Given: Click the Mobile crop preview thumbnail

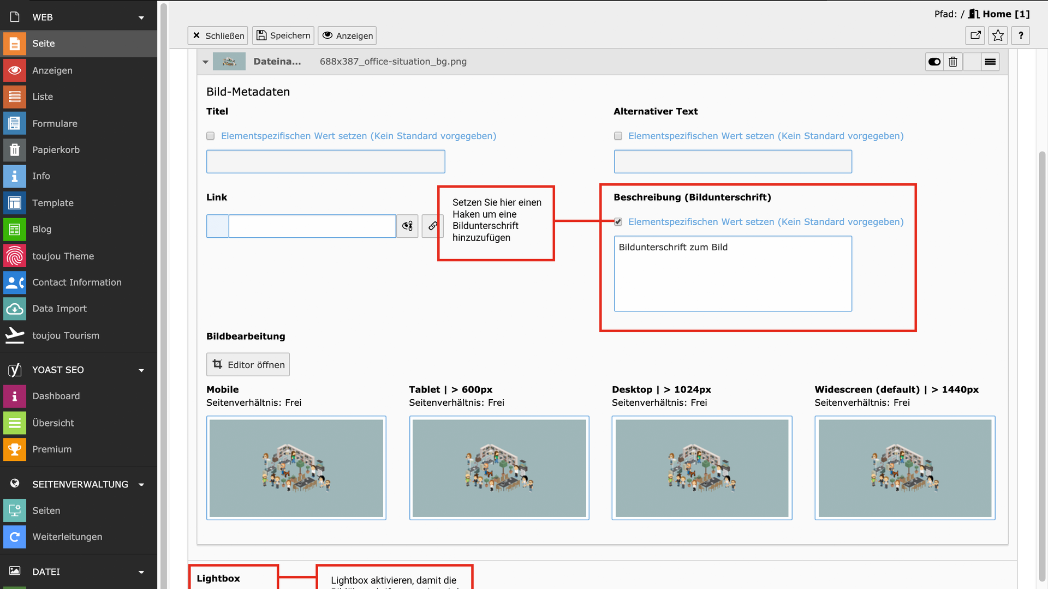Looking at the screenshot, I should point(296,468).
